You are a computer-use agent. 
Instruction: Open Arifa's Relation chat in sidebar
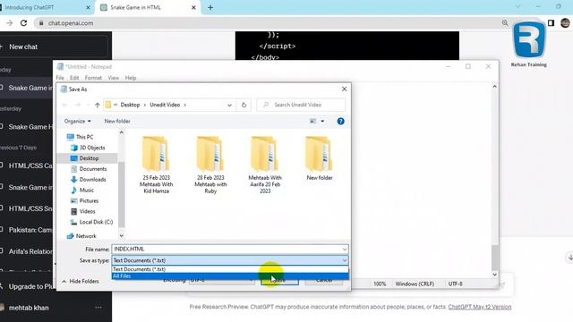point(26,251)
